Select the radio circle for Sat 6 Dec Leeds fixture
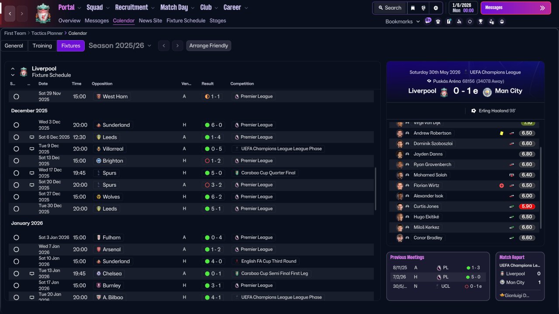The height and width of the screenshot is (314, 559). [16, 137]
